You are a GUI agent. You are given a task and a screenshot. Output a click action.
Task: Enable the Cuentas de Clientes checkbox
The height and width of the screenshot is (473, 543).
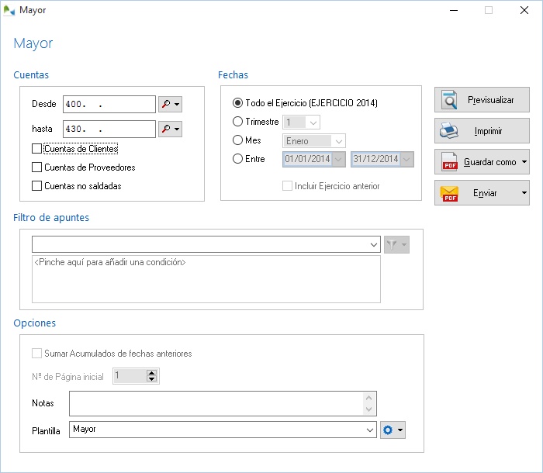[x=36, y=149]
